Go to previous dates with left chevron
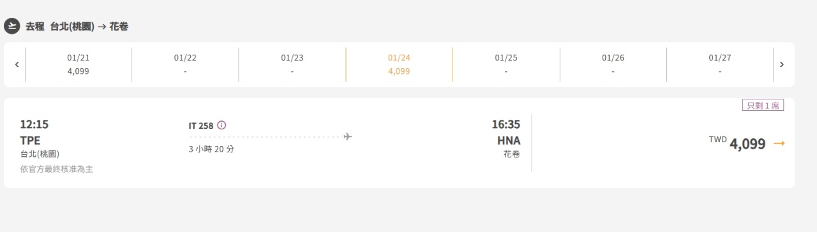This screenshot has height=232, width=817. click(x=17, y=64)
